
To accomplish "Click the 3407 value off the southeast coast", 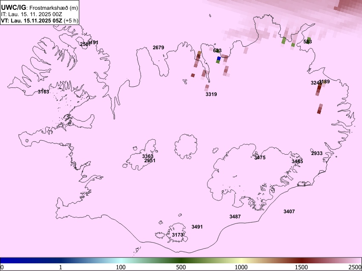I will click(x=289, y=212).
